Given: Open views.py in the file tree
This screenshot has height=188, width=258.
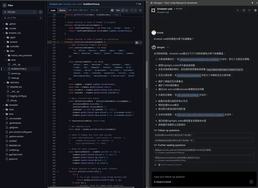Looking at the screenshot, I should pos(15,78).
